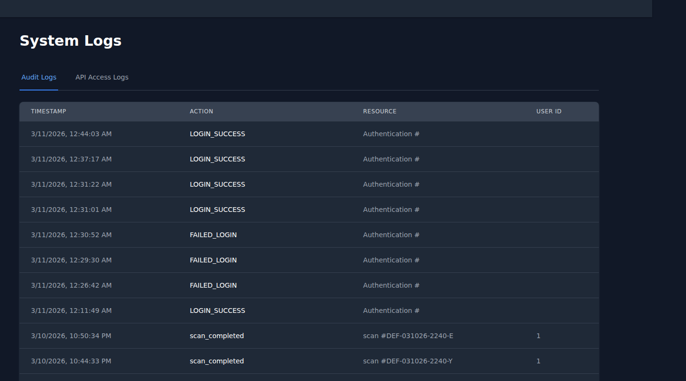Switch to the API Access Logs tab
Screen dimensions: 686x381
click(x=101, y=77)
